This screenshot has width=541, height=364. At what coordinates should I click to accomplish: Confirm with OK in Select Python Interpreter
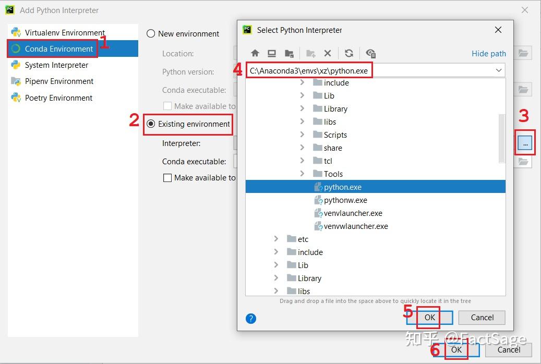pos(429,318)
